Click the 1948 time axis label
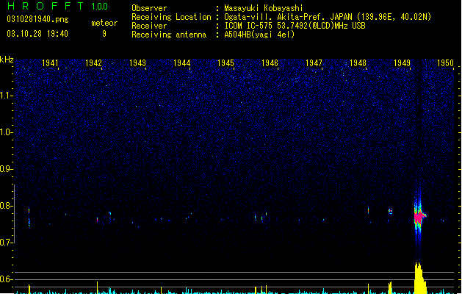462x294 pixels. tap(358, 63)
